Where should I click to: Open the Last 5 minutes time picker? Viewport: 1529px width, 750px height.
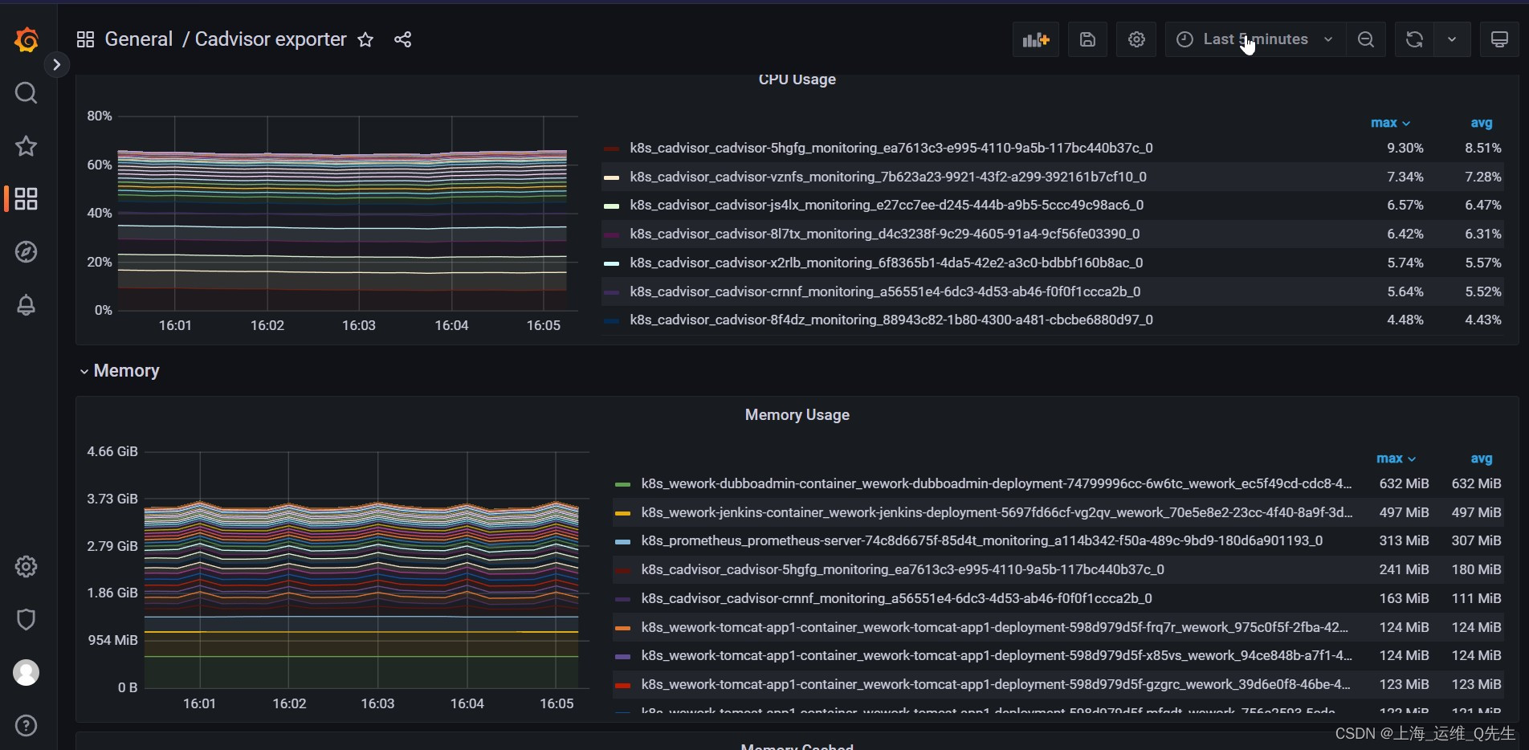click(1255, 39)
